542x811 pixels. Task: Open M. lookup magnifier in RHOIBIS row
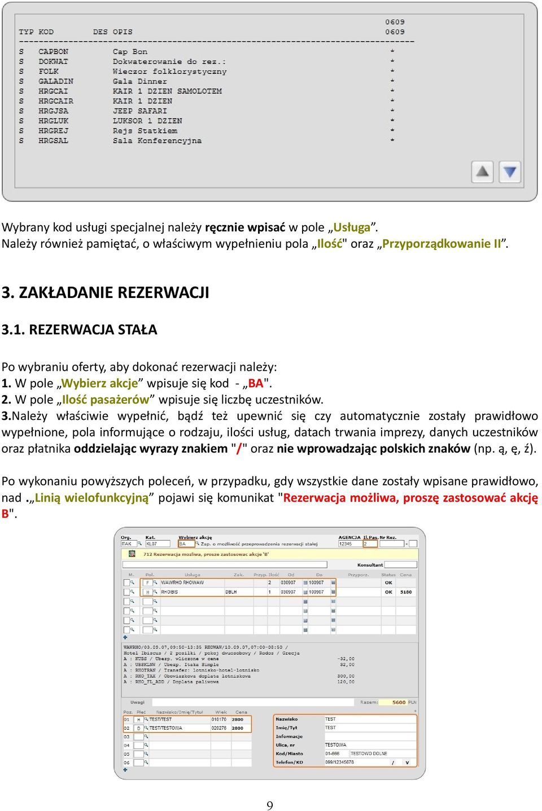(x=133, y=592)
